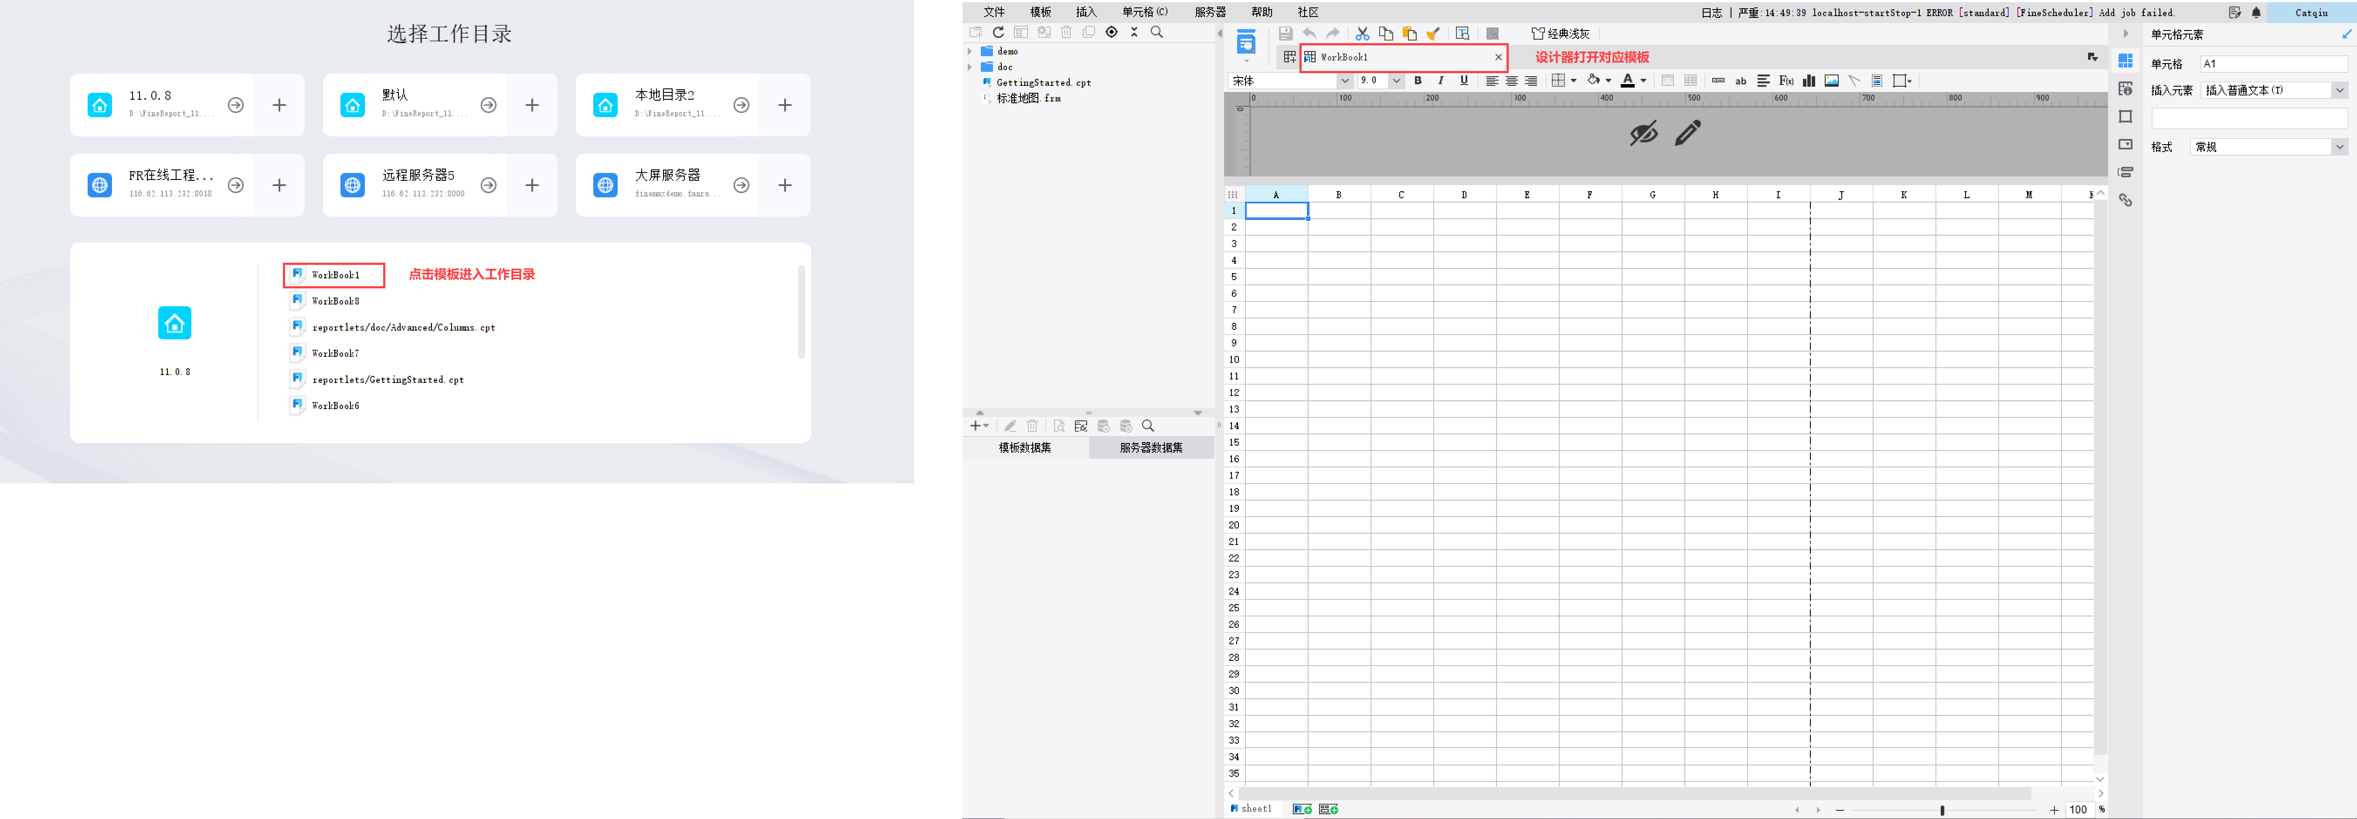
Task: Toggle bold formatting
Action: coord(1417,81)
